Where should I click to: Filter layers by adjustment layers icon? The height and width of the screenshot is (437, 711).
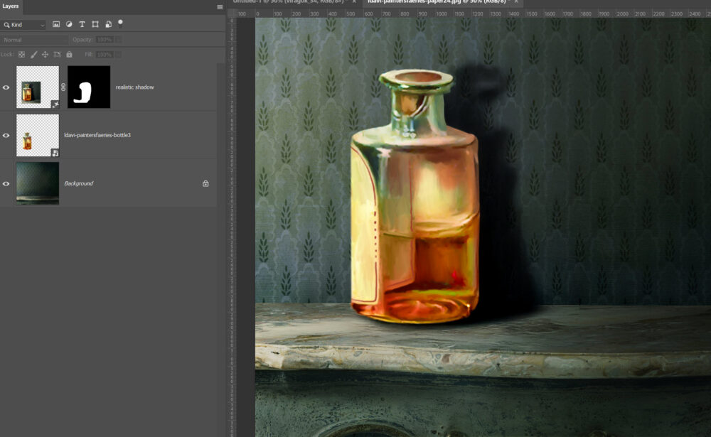tap(69, 24)
